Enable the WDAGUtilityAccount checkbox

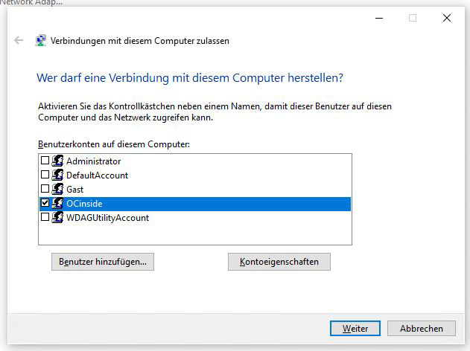[45, 217]
